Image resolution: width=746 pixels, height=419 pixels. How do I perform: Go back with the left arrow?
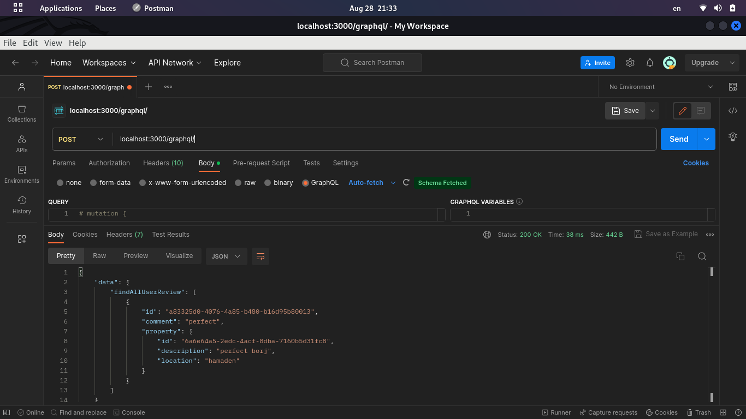click(15, 63)
